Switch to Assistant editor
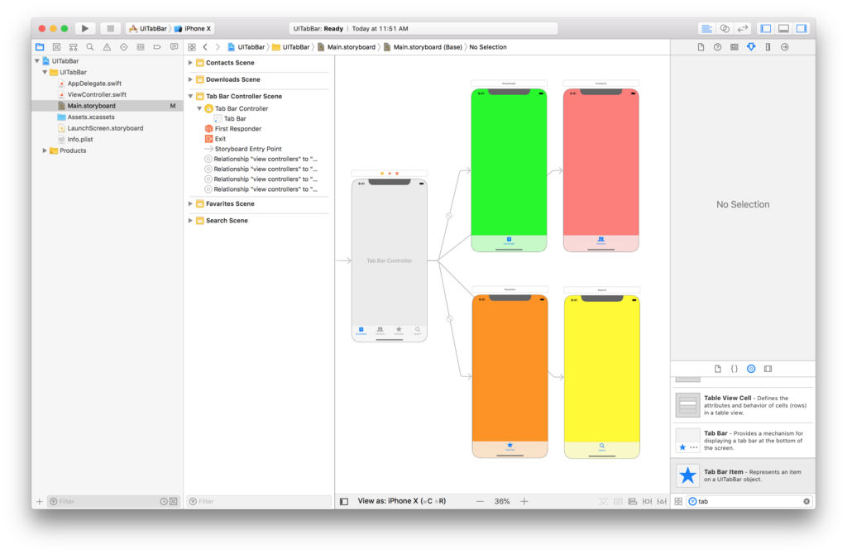This screenshot has height=554, width=847. click(x=725, y=29)
